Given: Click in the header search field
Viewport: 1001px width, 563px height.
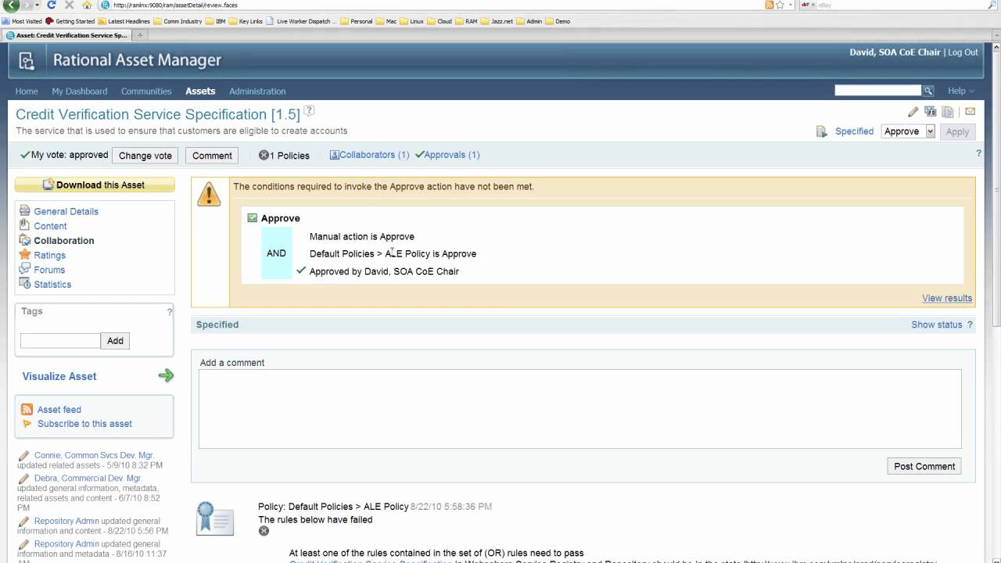Looking at the screenshot, I should [x=878, y=91].
